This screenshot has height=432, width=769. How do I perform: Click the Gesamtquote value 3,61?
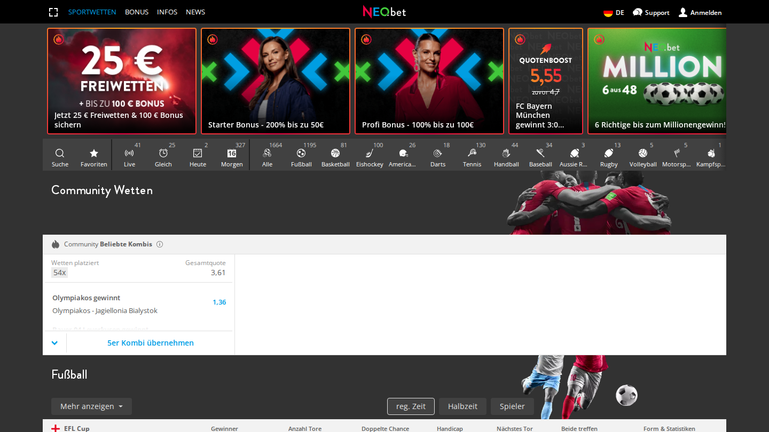218,273
